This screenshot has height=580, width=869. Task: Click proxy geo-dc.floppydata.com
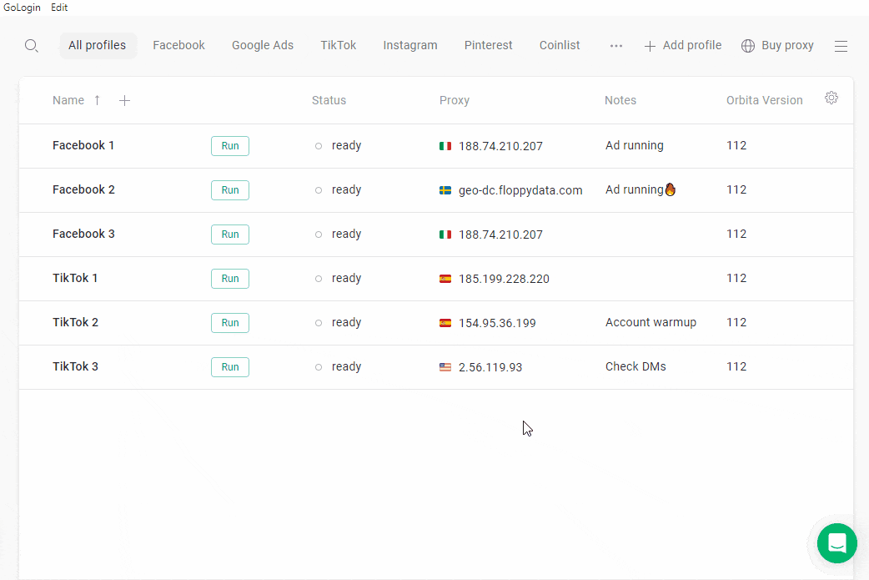tap(520, 190)
